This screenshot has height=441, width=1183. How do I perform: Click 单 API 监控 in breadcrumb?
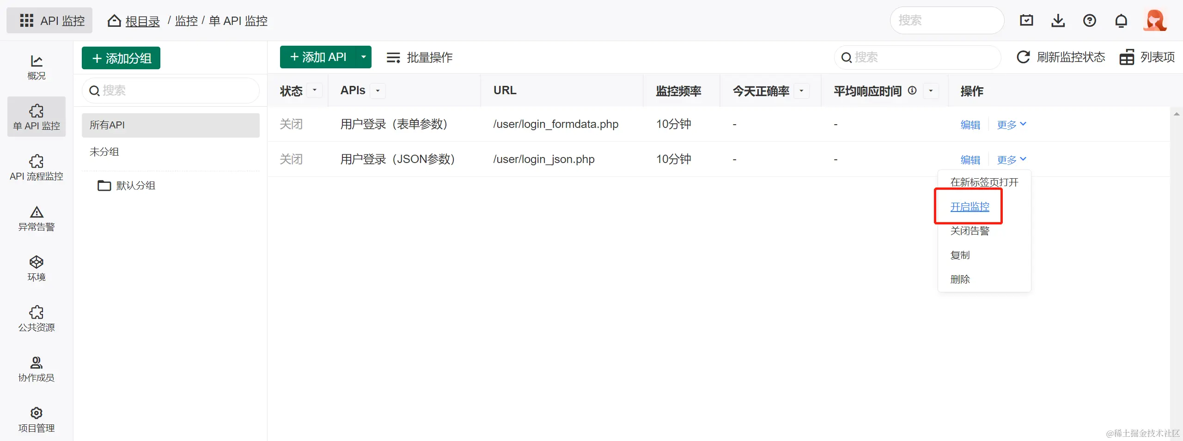(238, 21)
